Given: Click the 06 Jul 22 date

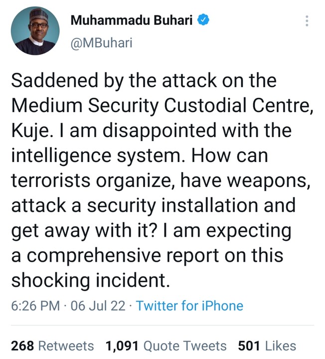Looking at the screenshot, I should [98, 306].
